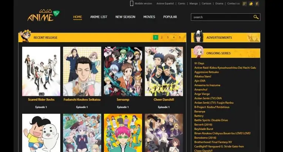The image size is (283, 152).
Task: Open Scared Rider Xechs poster thumbnail
Action: point(41,71)
